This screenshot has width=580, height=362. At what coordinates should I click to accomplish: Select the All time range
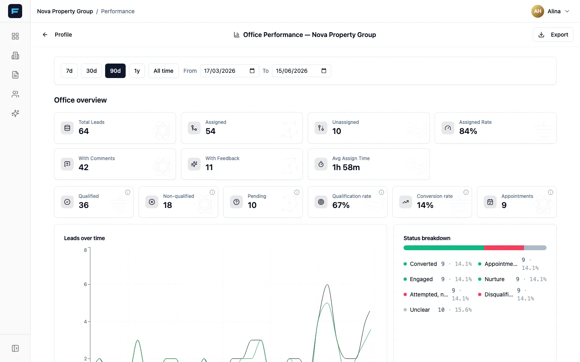point(164,71)
